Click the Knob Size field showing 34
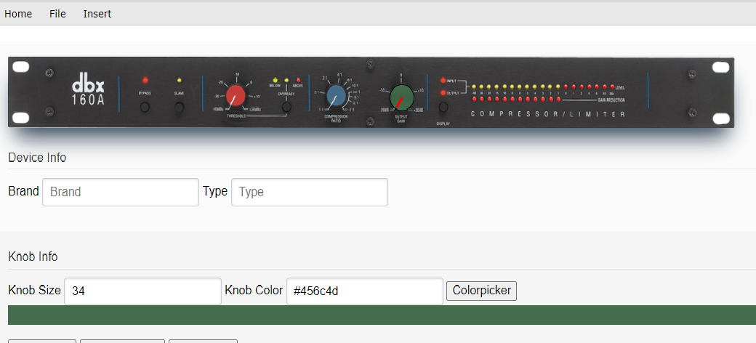 [x=142, y=291]
